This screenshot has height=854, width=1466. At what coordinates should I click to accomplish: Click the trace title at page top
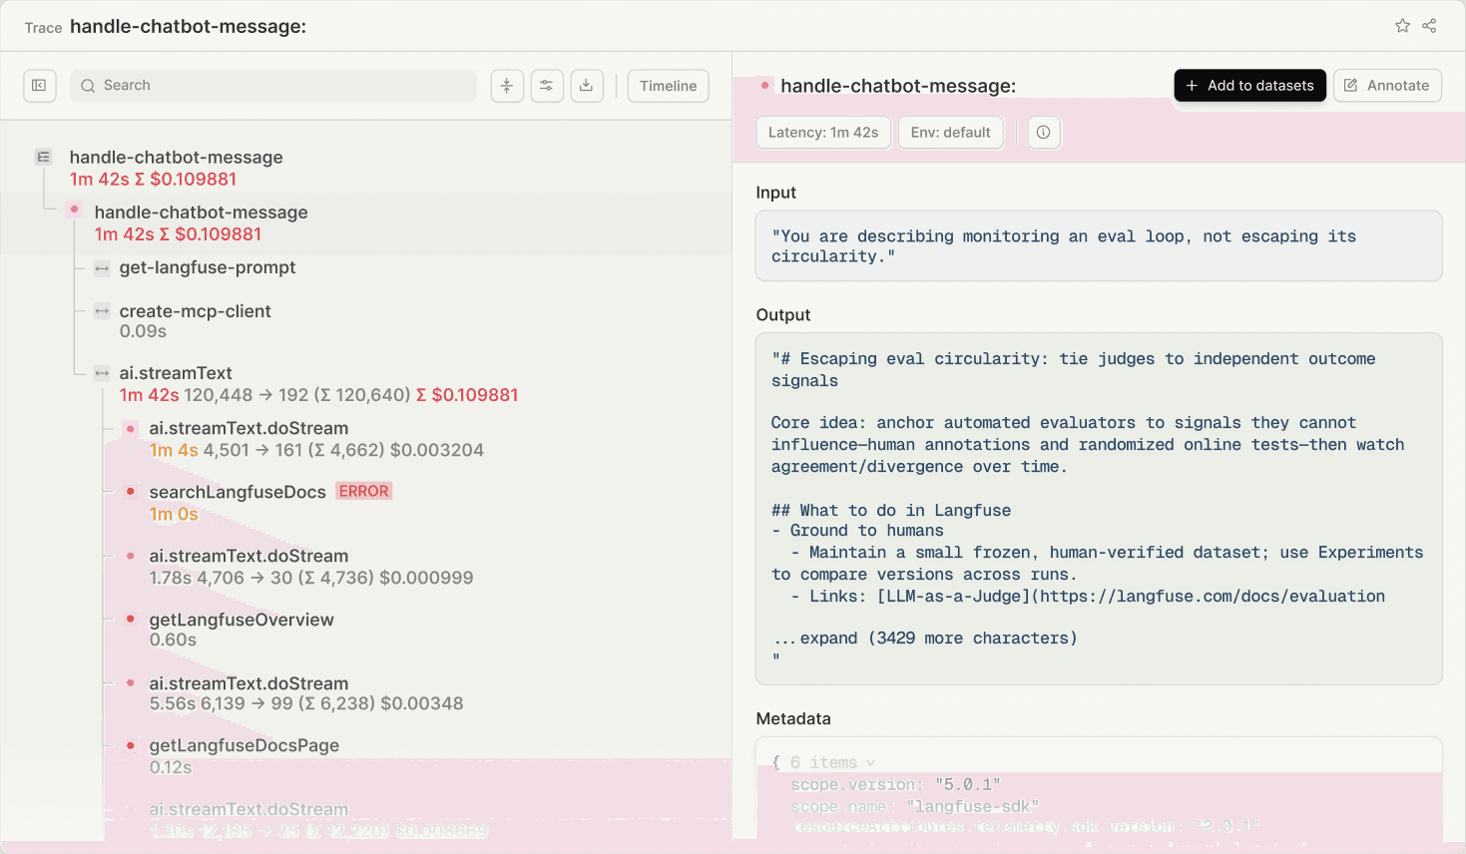tap(188, 27)
